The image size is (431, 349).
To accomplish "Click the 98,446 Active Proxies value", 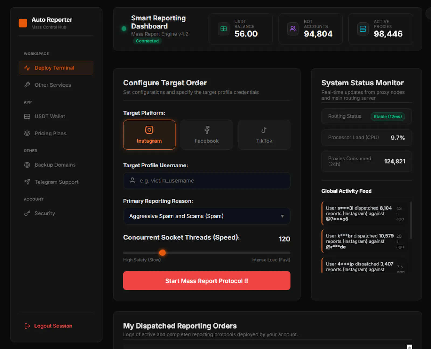I will pyautogui.click(x=388, y=34).
